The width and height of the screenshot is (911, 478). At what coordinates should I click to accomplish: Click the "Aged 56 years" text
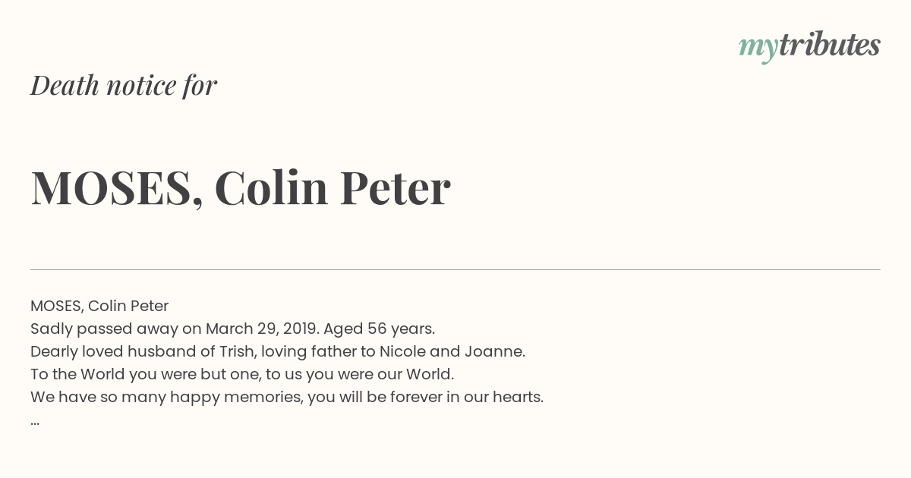click(378, 329)
